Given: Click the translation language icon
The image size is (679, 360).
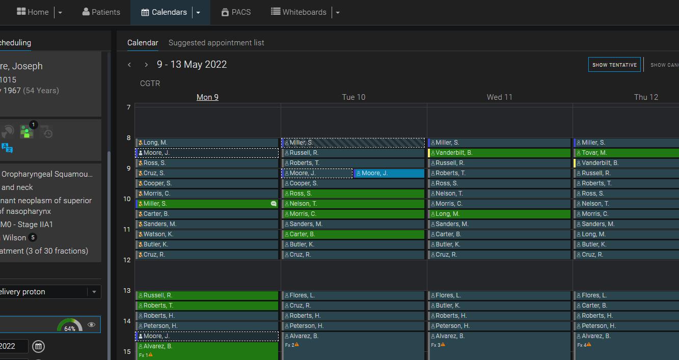Looking at the screenshot, I should [x=7, y=148].
